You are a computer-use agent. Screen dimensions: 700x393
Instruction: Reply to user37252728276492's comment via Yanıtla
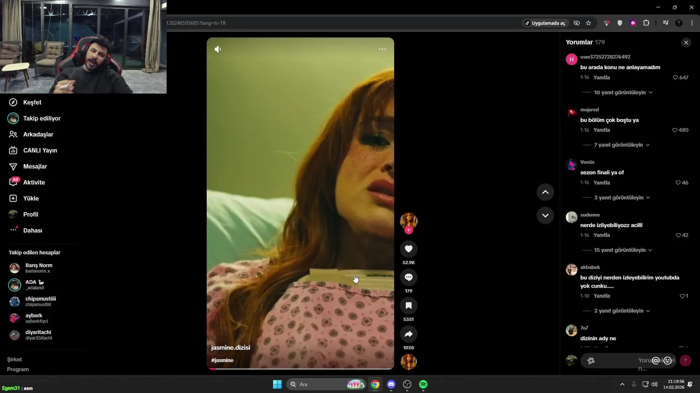[x=602, y=78]
